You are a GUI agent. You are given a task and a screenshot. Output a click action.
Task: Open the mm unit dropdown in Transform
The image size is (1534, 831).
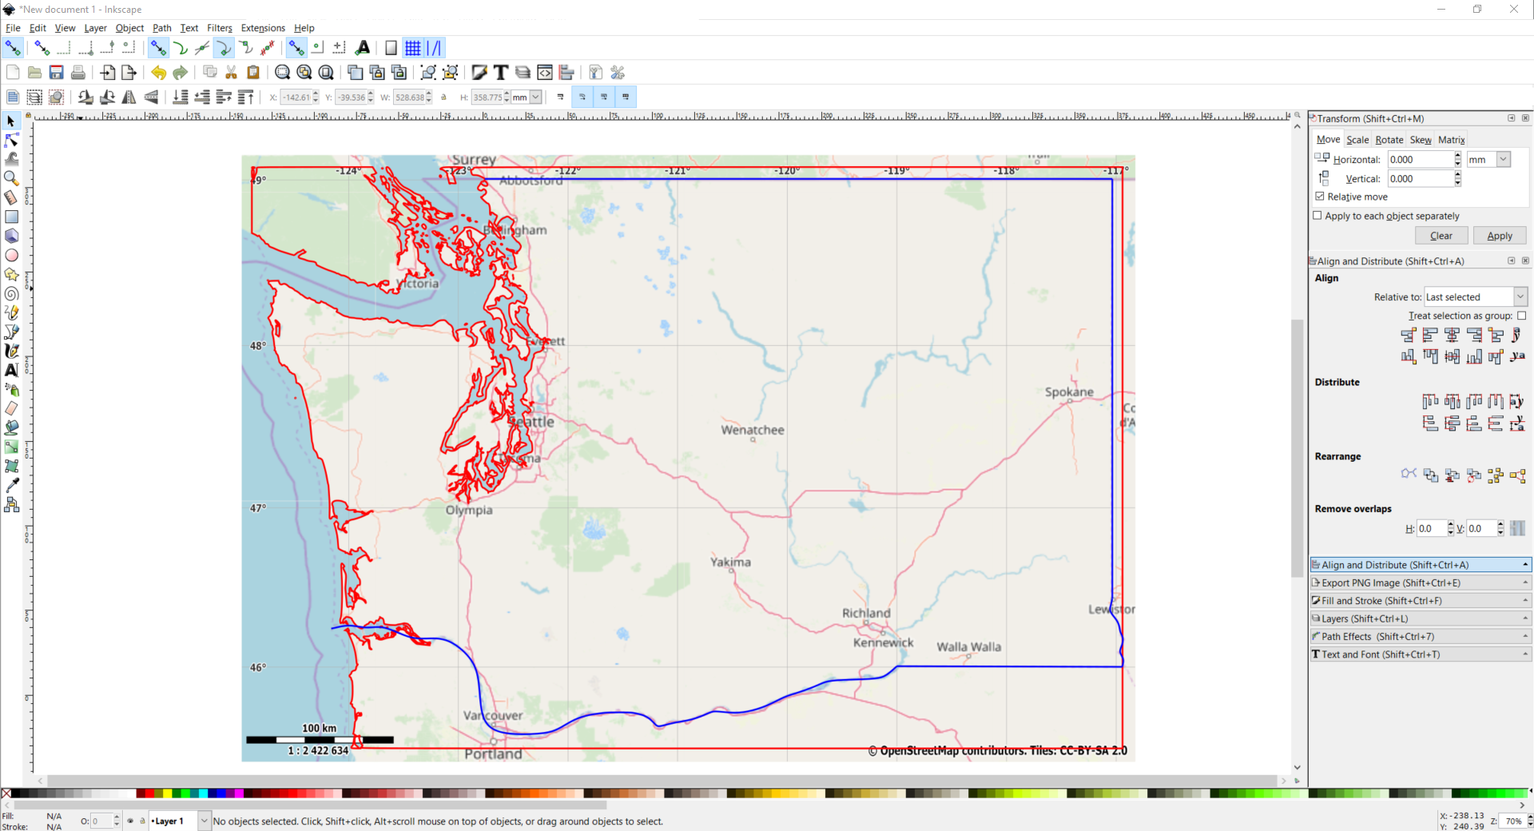(1488, 160)
